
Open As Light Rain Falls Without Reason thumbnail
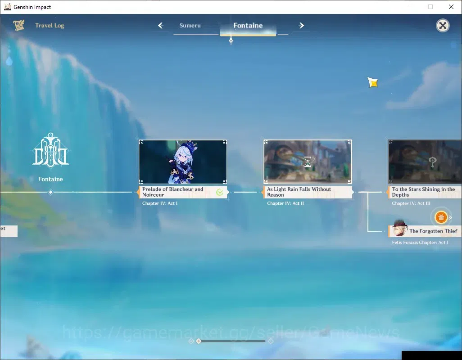[x=308, y=162]
